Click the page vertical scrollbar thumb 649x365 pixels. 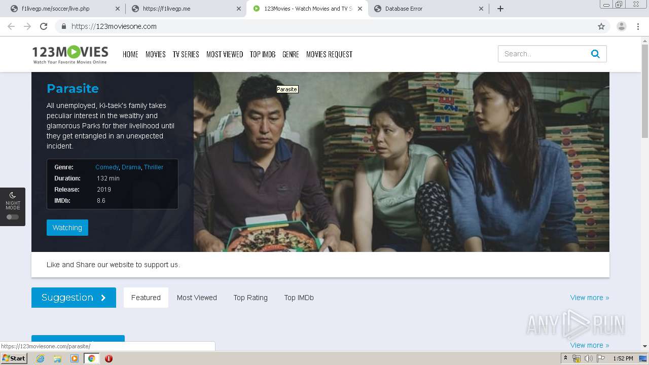pyautogui.click(x=645, y=91)
